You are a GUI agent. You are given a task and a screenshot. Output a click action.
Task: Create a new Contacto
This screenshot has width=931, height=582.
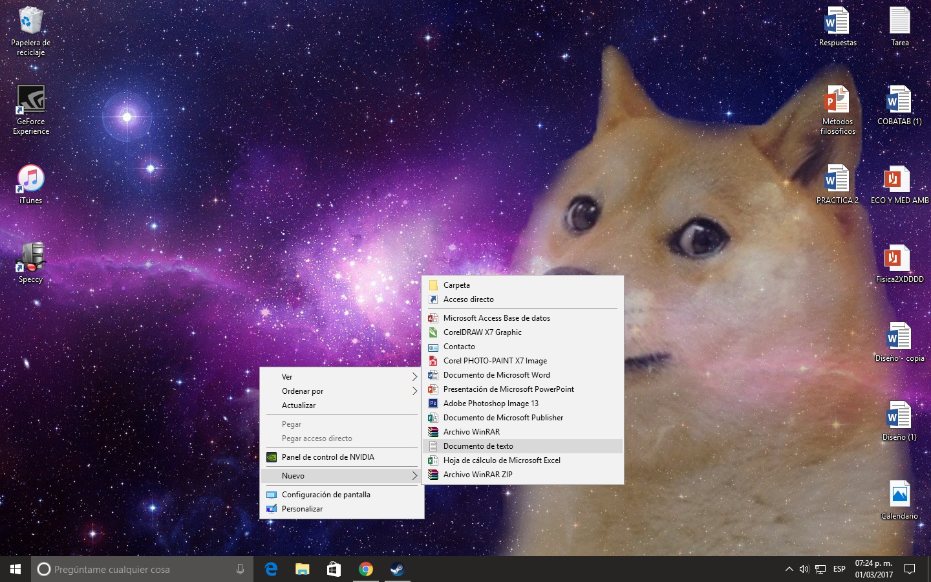522,347
